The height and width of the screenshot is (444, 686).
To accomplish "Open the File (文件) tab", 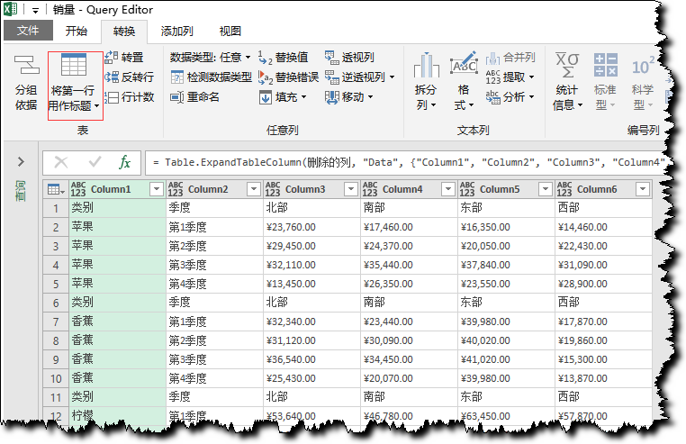I will 28,32.
